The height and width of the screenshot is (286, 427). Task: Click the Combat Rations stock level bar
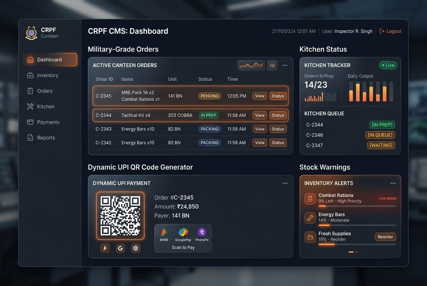click(x=357, y=206)
